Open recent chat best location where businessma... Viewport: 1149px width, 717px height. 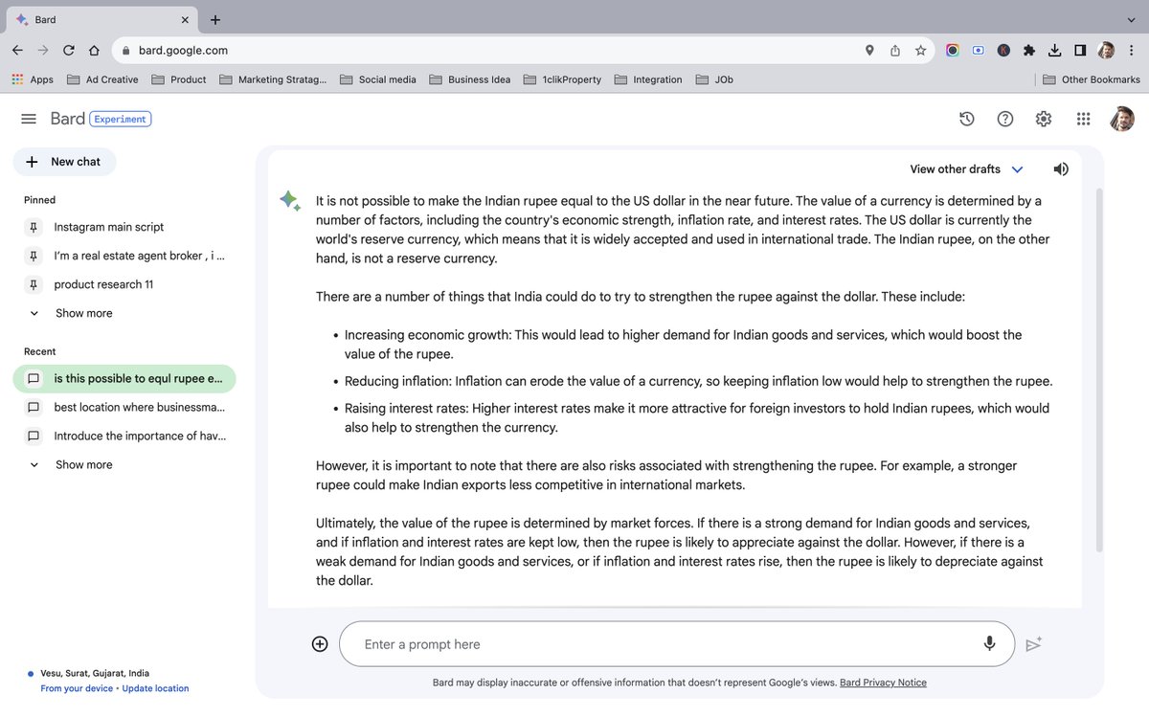click(x=124, y=407)
